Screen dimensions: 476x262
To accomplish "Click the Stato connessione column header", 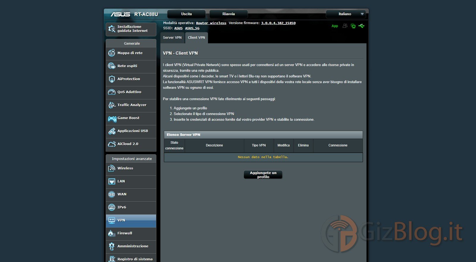I will (174, 146).
